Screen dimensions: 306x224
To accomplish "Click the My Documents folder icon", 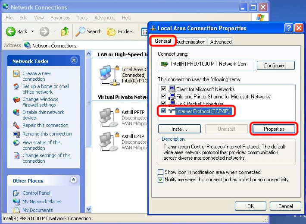I will coord(16,210).
